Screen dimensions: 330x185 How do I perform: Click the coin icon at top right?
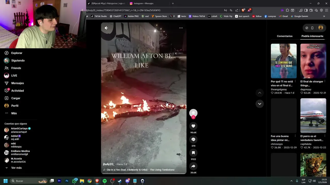click(307, 28)
